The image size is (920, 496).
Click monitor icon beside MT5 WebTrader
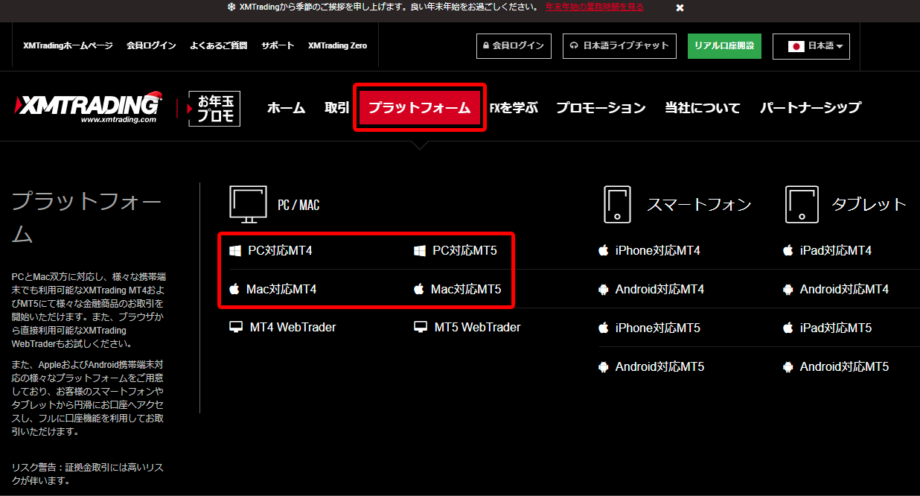[421, 327]
